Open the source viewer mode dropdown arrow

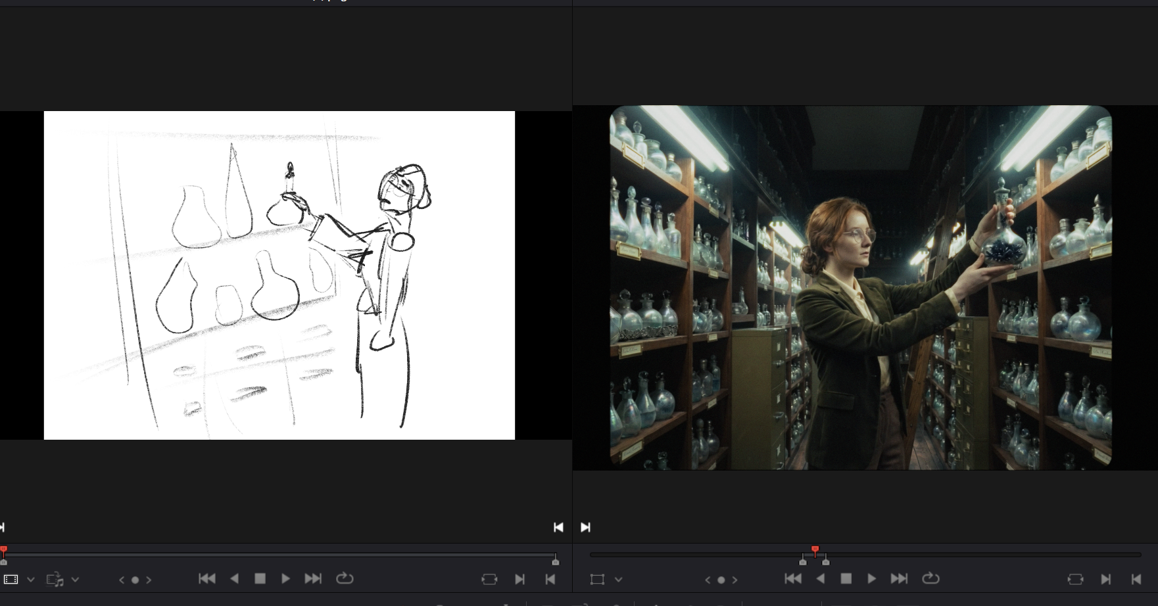click(30, 580)
